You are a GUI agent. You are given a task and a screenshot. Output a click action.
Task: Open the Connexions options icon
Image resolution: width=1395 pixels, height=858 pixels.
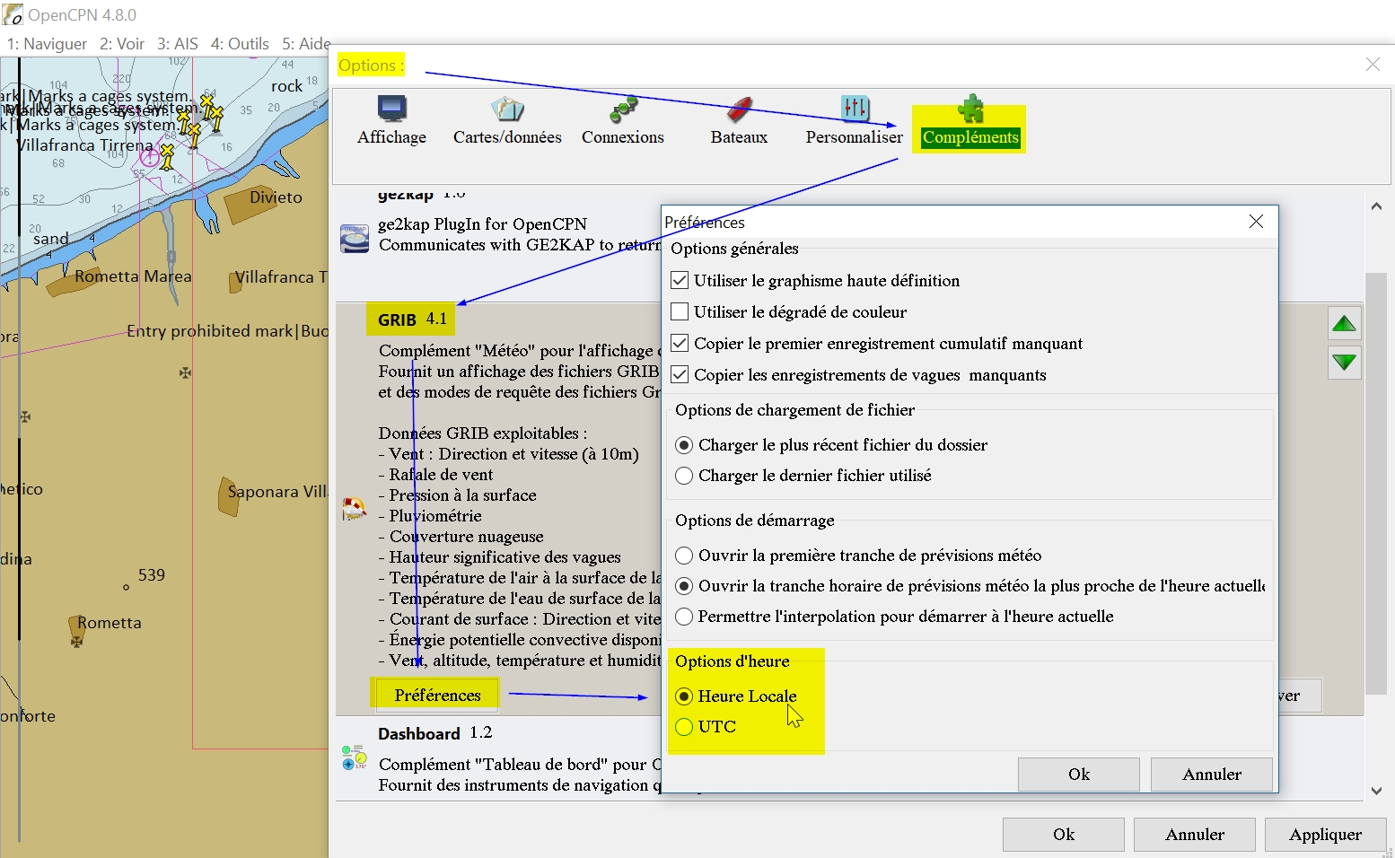pos(623,109)
